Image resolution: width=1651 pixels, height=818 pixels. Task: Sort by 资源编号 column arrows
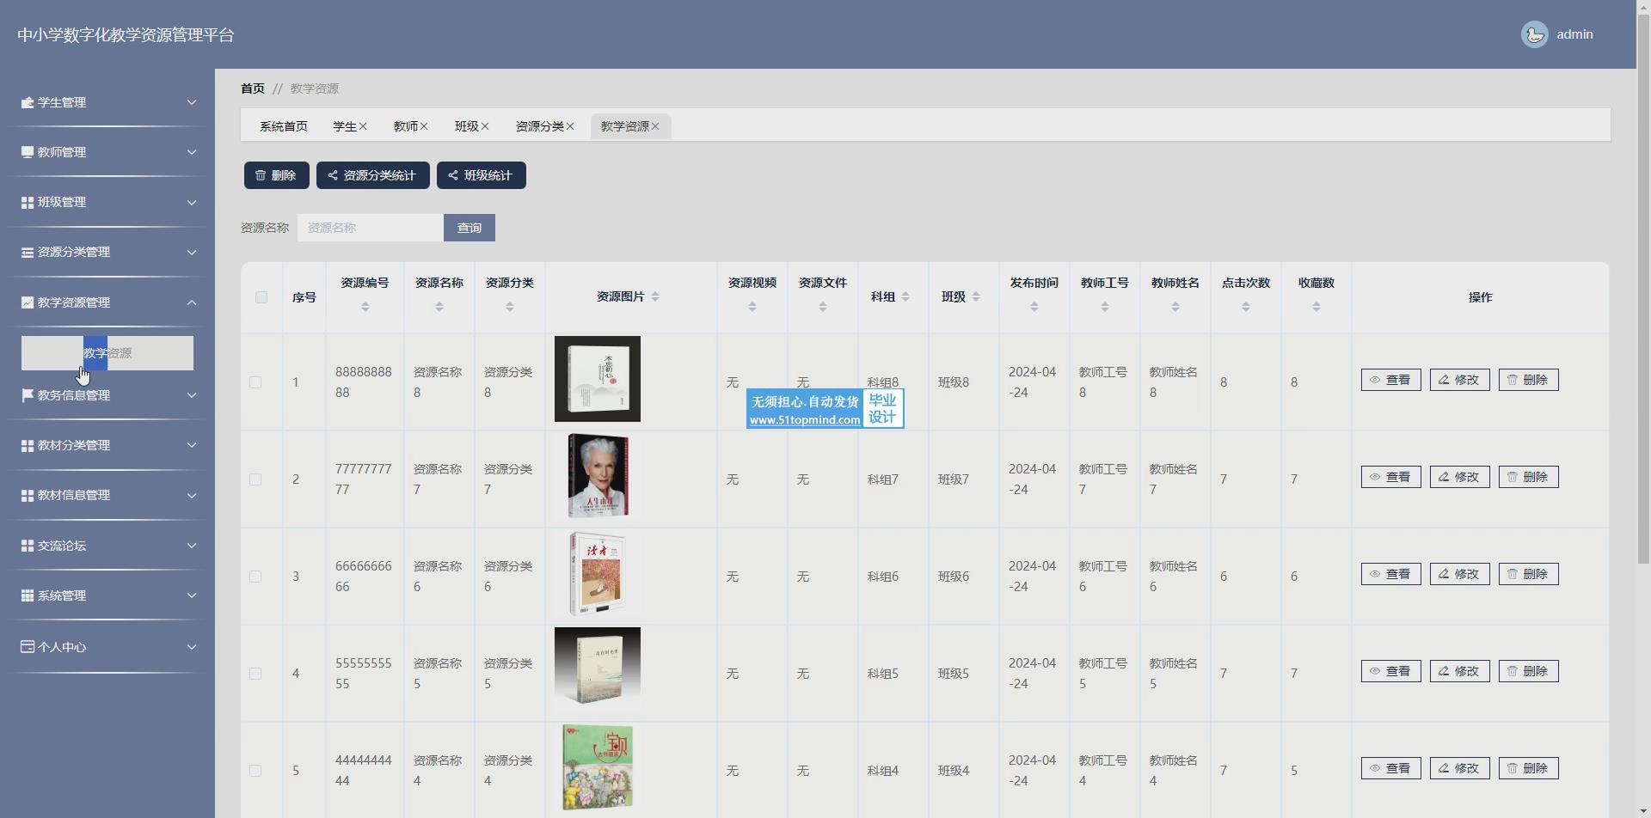pyautogui.click(x=365, y=307)
